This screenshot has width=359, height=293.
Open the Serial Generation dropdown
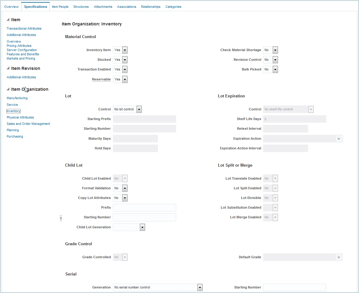[199, 288]
